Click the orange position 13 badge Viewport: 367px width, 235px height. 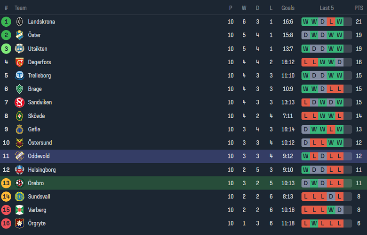click(x=6, y=183)
